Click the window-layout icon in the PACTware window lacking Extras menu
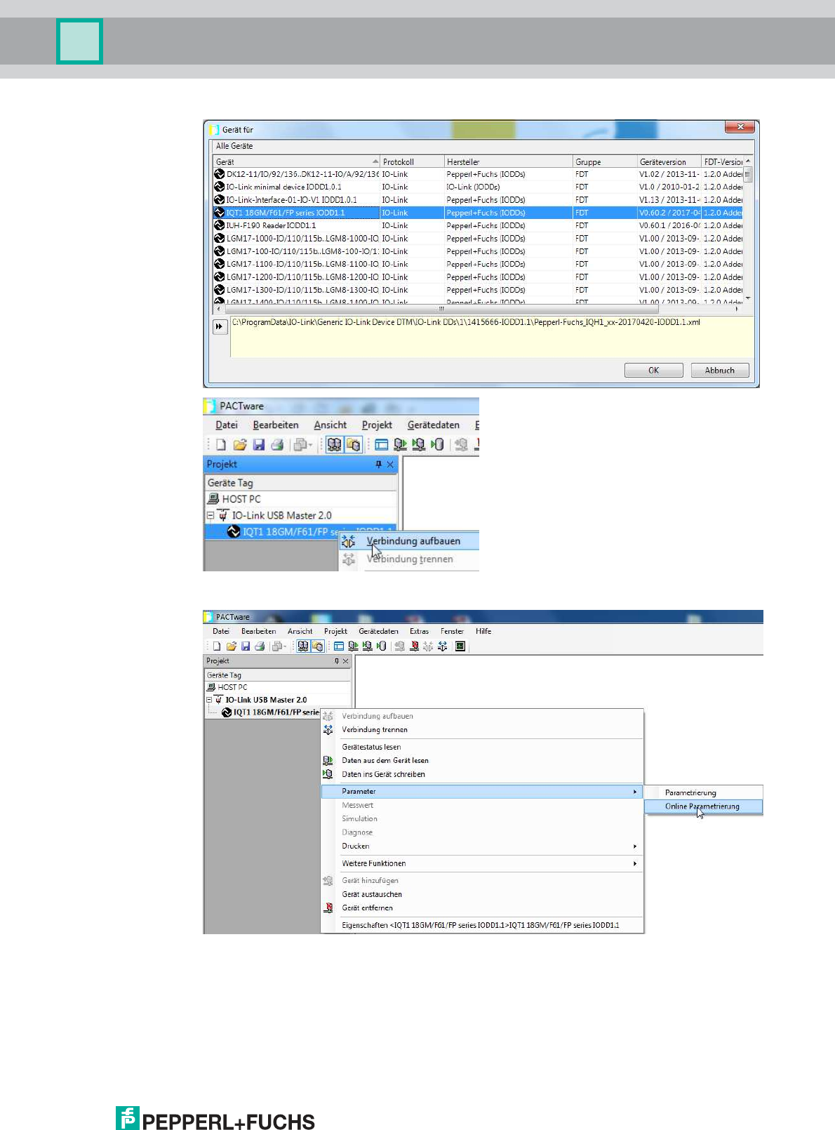The width and height of the screenshot is (835, 1130). point(382,444)
